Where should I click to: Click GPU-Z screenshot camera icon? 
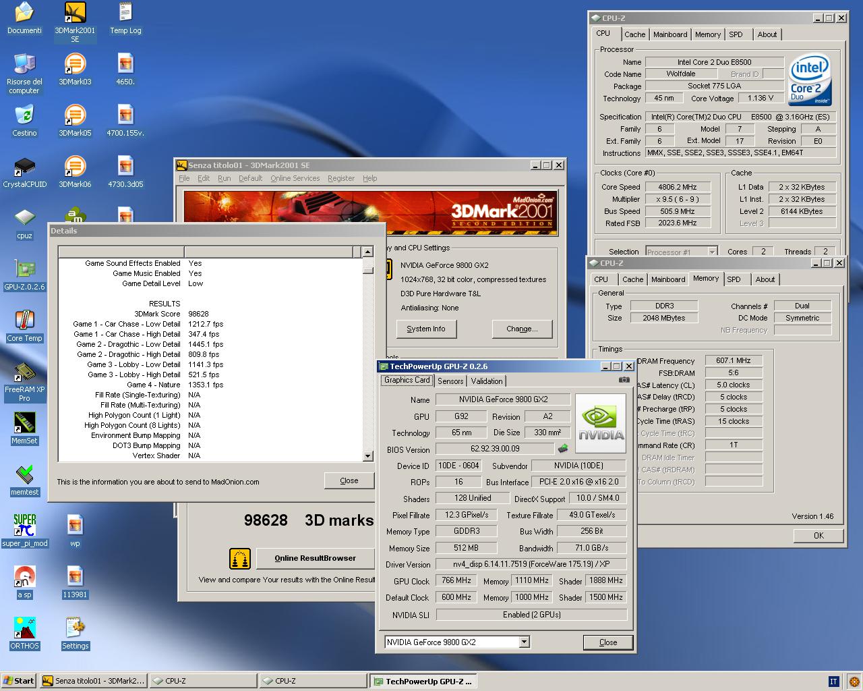[x=624, y=380]
